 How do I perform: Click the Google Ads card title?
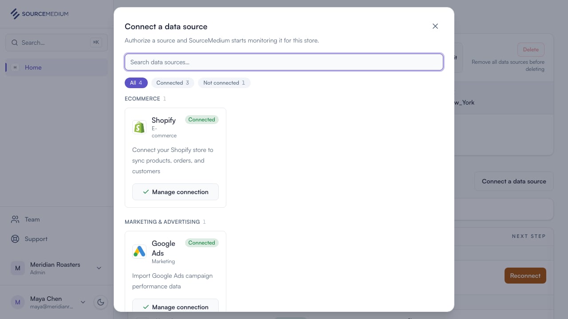[163, 248]
